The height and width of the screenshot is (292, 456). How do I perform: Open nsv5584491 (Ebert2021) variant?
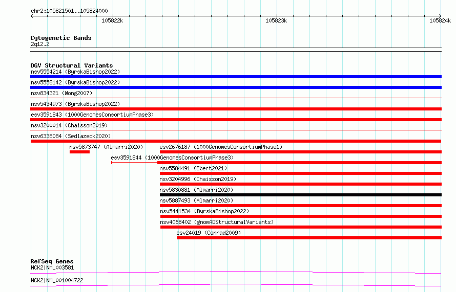(x=193, y=168)
